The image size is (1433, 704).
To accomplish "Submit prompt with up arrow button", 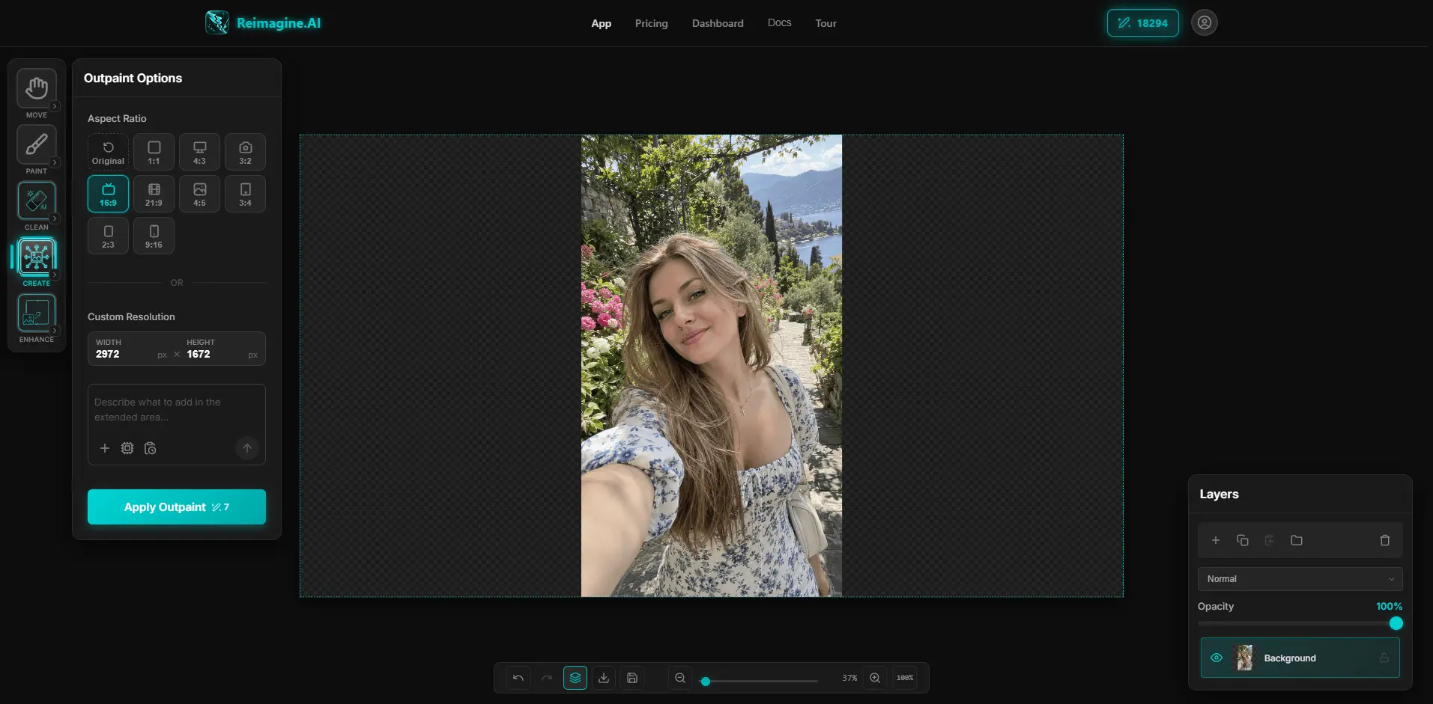I will 247,448.
